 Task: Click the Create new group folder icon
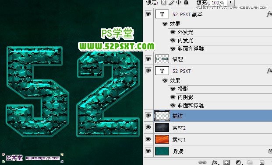point(250,162)
